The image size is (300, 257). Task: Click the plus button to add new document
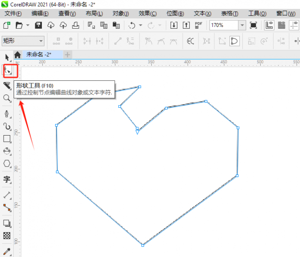point(67,55)
